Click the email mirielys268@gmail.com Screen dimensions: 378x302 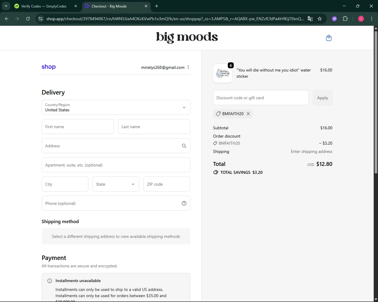tap(163, 67)
